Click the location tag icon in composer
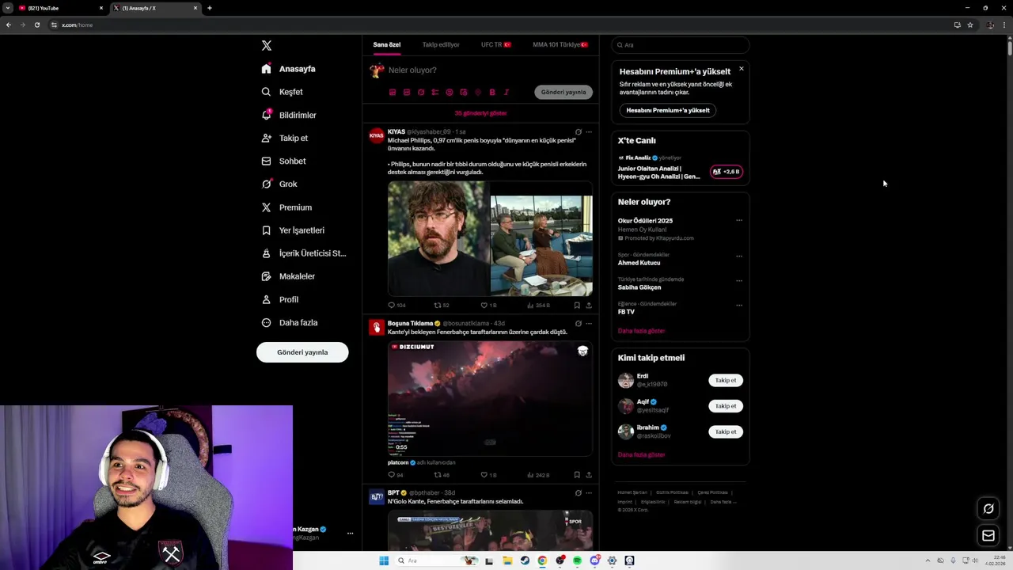The image size is (1013, 570). (478, 93)
